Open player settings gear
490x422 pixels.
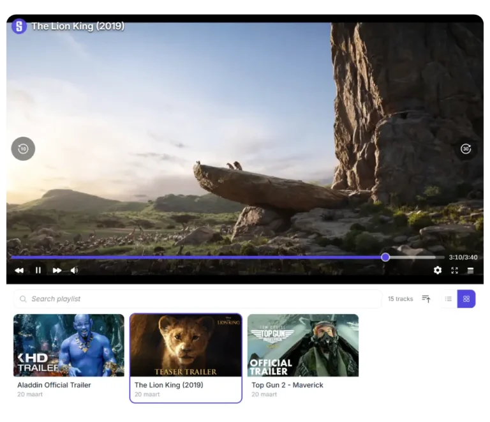pyautogui.click(x=438, y=270)
